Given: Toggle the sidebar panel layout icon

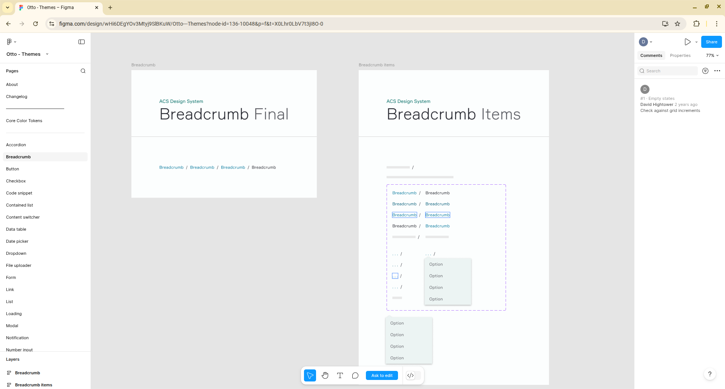Looking at the screenshot, I should coord(82,42).
